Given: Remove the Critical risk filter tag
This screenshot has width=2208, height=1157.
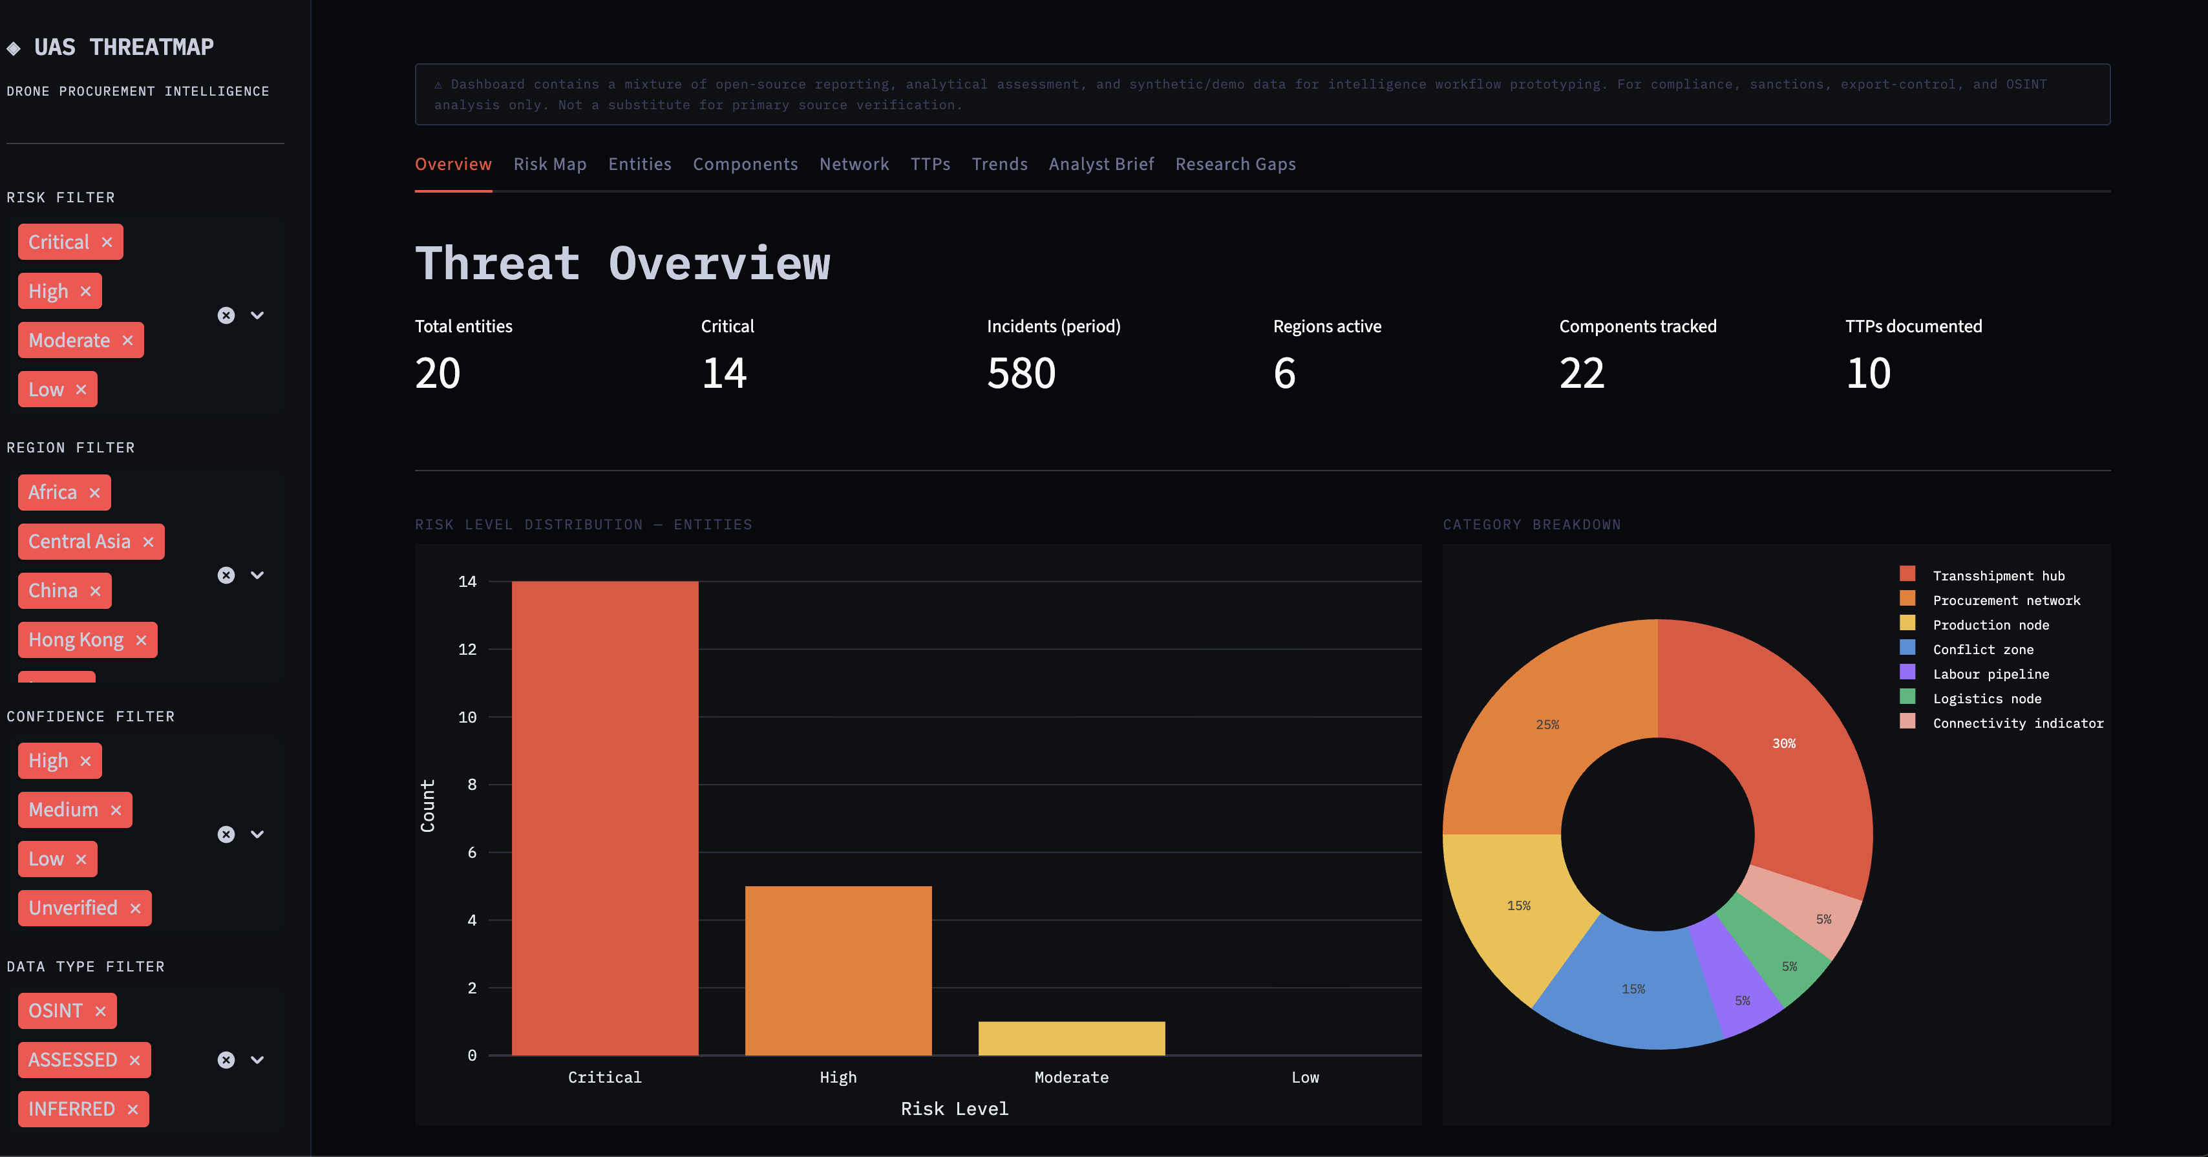Looking at the screenshot, I should click(107, 242).
